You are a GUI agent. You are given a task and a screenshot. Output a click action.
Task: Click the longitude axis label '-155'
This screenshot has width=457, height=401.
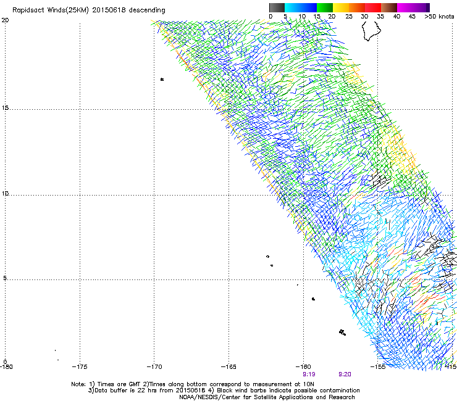(378, 366)
